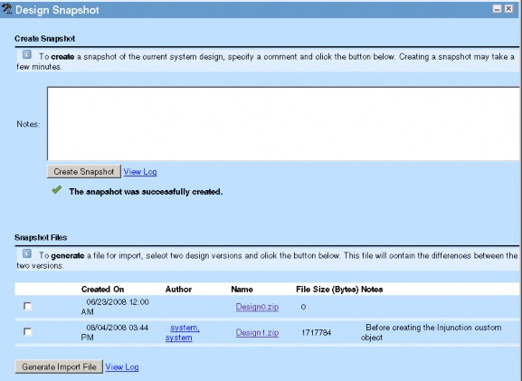Select the 08/04/2008 03:44 PM date cell
The width and height of the screenshot is (522, 381).
point(115,332)
